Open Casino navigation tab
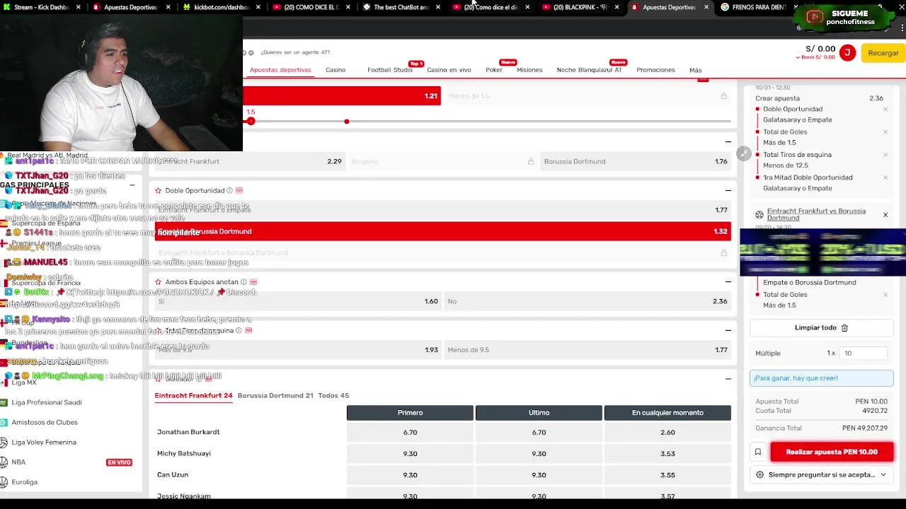This screenshot has width=906, height=509. point(336,70)
